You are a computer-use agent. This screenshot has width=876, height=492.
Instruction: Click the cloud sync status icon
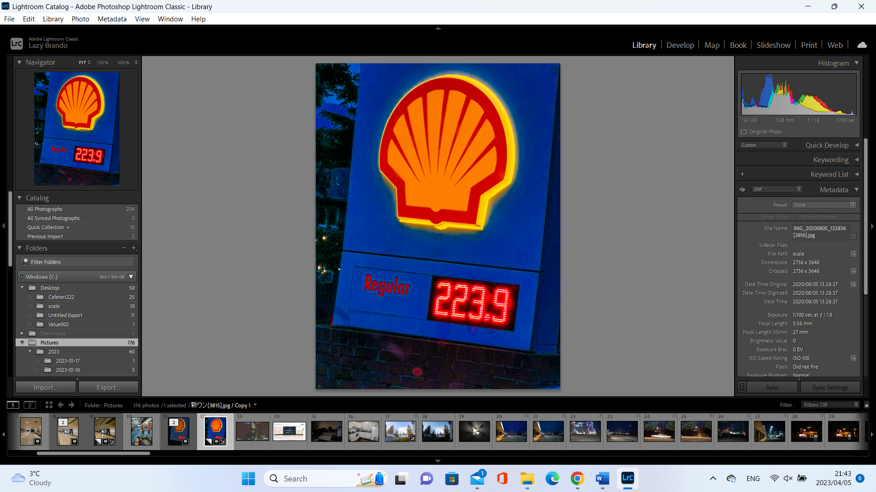862,45
